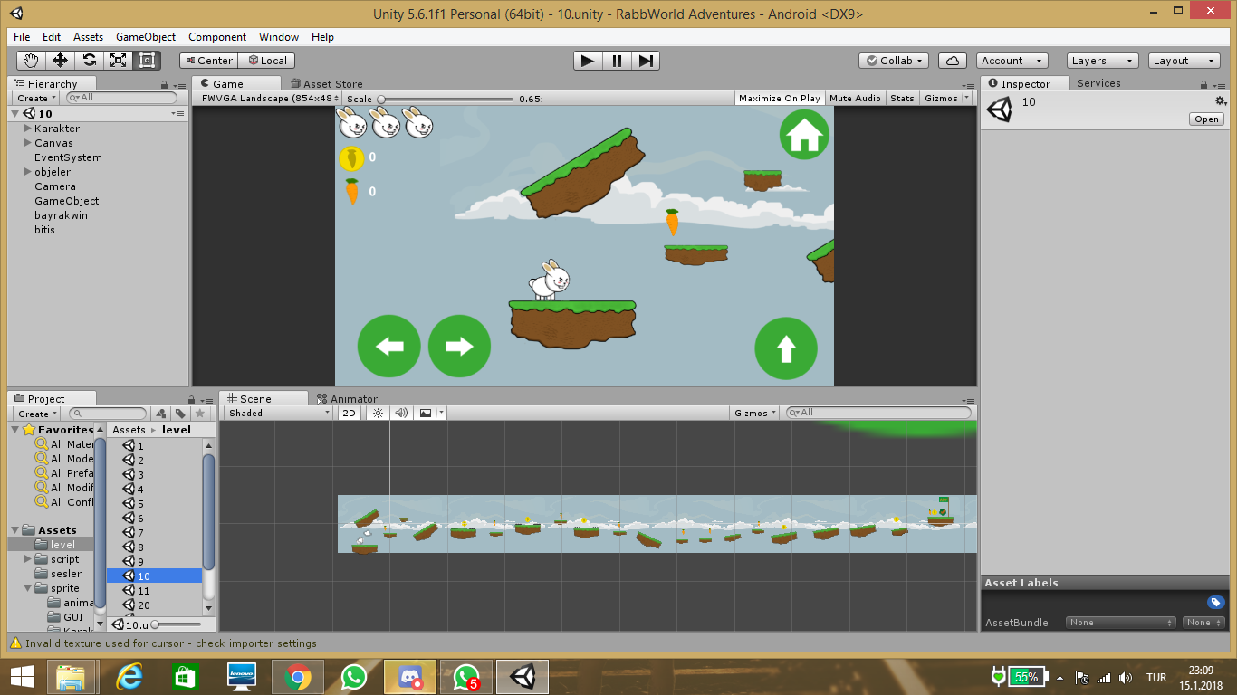Viewport: 1237px width, 695px height.
Task: Select the Move tool
Action: point(60,61)
